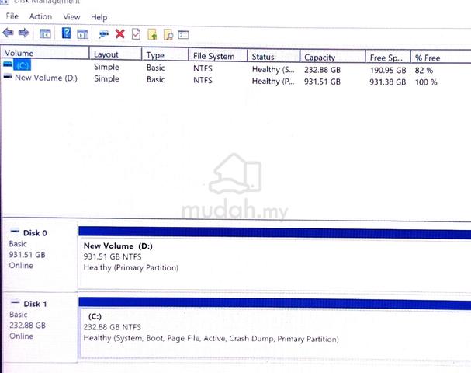Viewport: 471px width, 373px height.
Task: Click the 931.51 GB capacity cell in list
Action: click(322, 82)
